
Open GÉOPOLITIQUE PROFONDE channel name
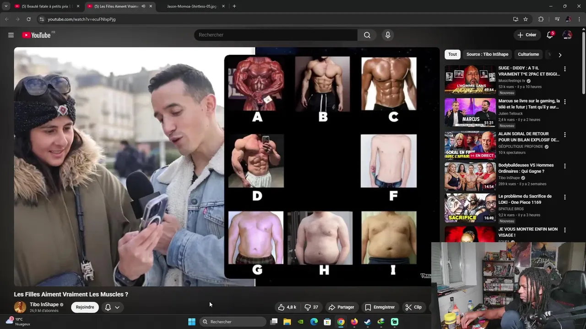[x=521, y=147]
